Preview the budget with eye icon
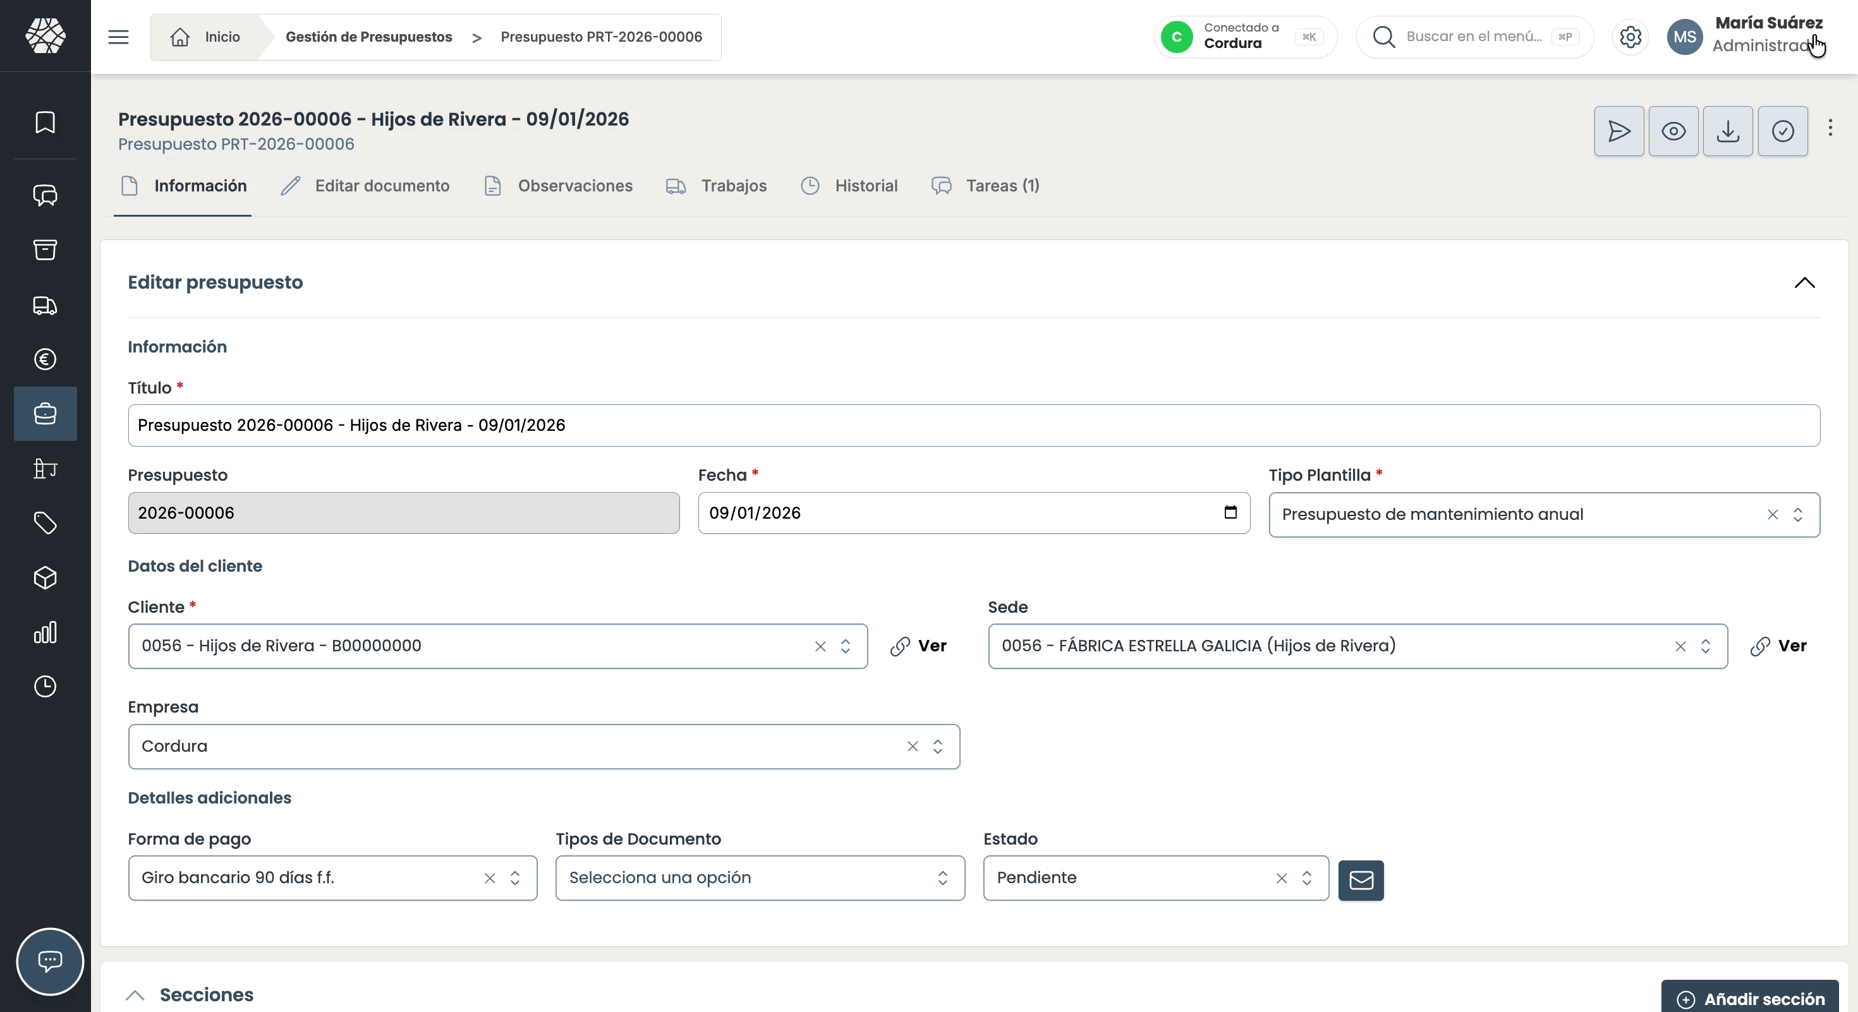This screenshot has width=1858, height=1012. (x=1673, y=131)
